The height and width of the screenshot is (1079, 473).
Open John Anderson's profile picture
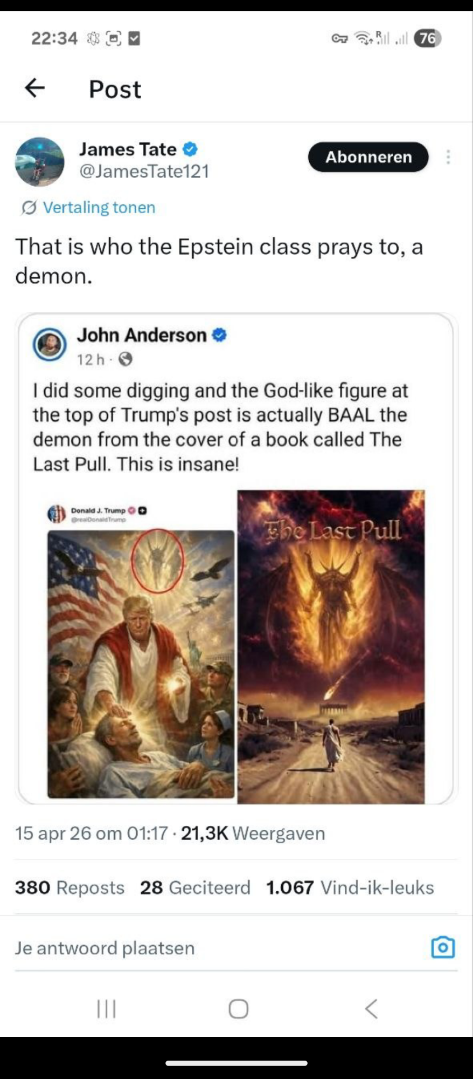pyautogui.click(x=50, y=344)
